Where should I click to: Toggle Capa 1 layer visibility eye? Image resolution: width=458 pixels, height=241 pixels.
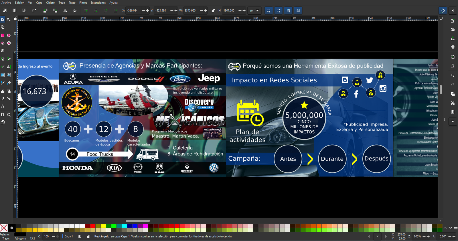[80, 236]
